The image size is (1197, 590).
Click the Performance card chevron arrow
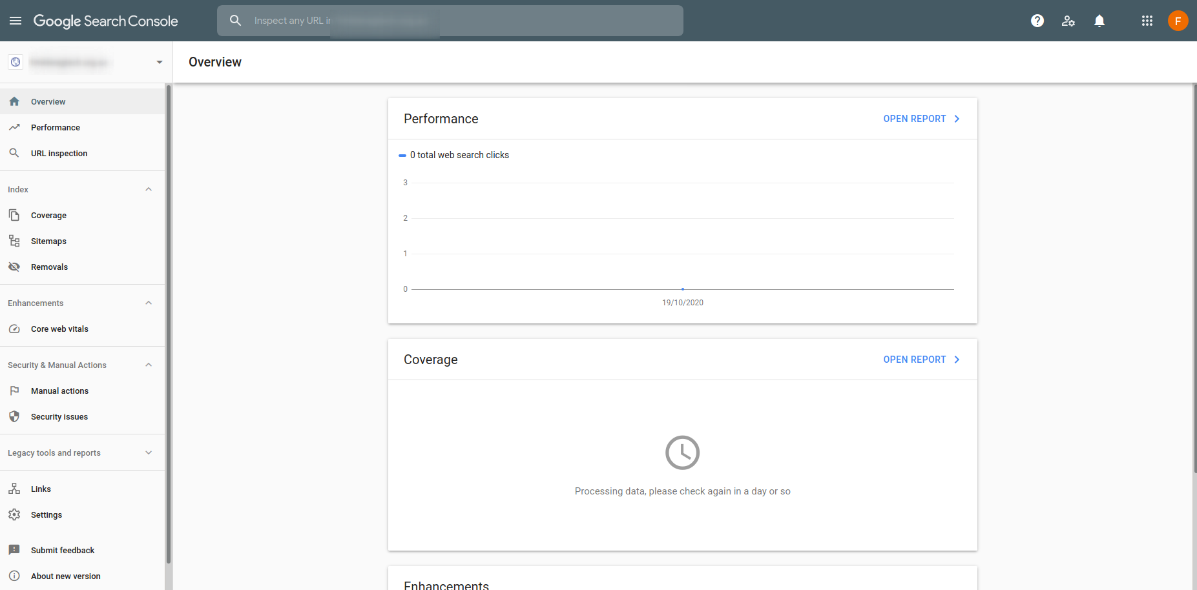coord(957,119)
